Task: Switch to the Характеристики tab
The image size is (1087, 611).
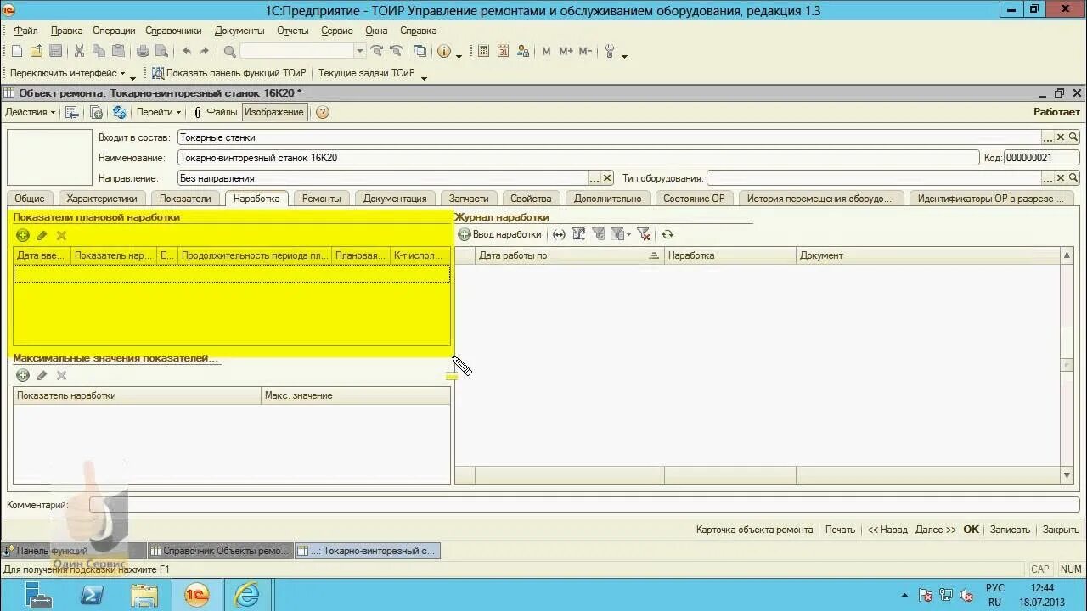Action: coord(102,198)
